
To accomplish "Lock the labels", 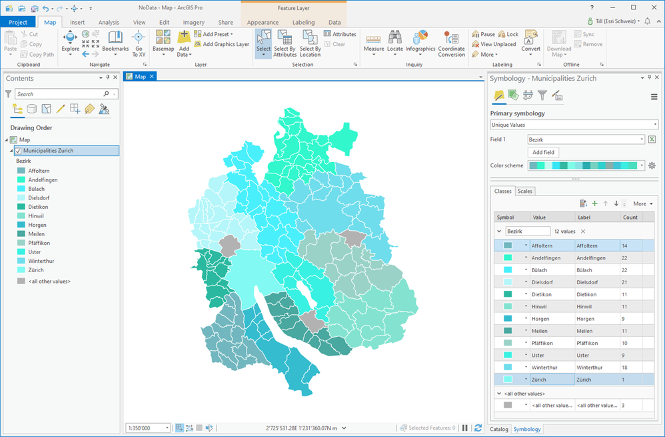I will click(x=508, y=34).
